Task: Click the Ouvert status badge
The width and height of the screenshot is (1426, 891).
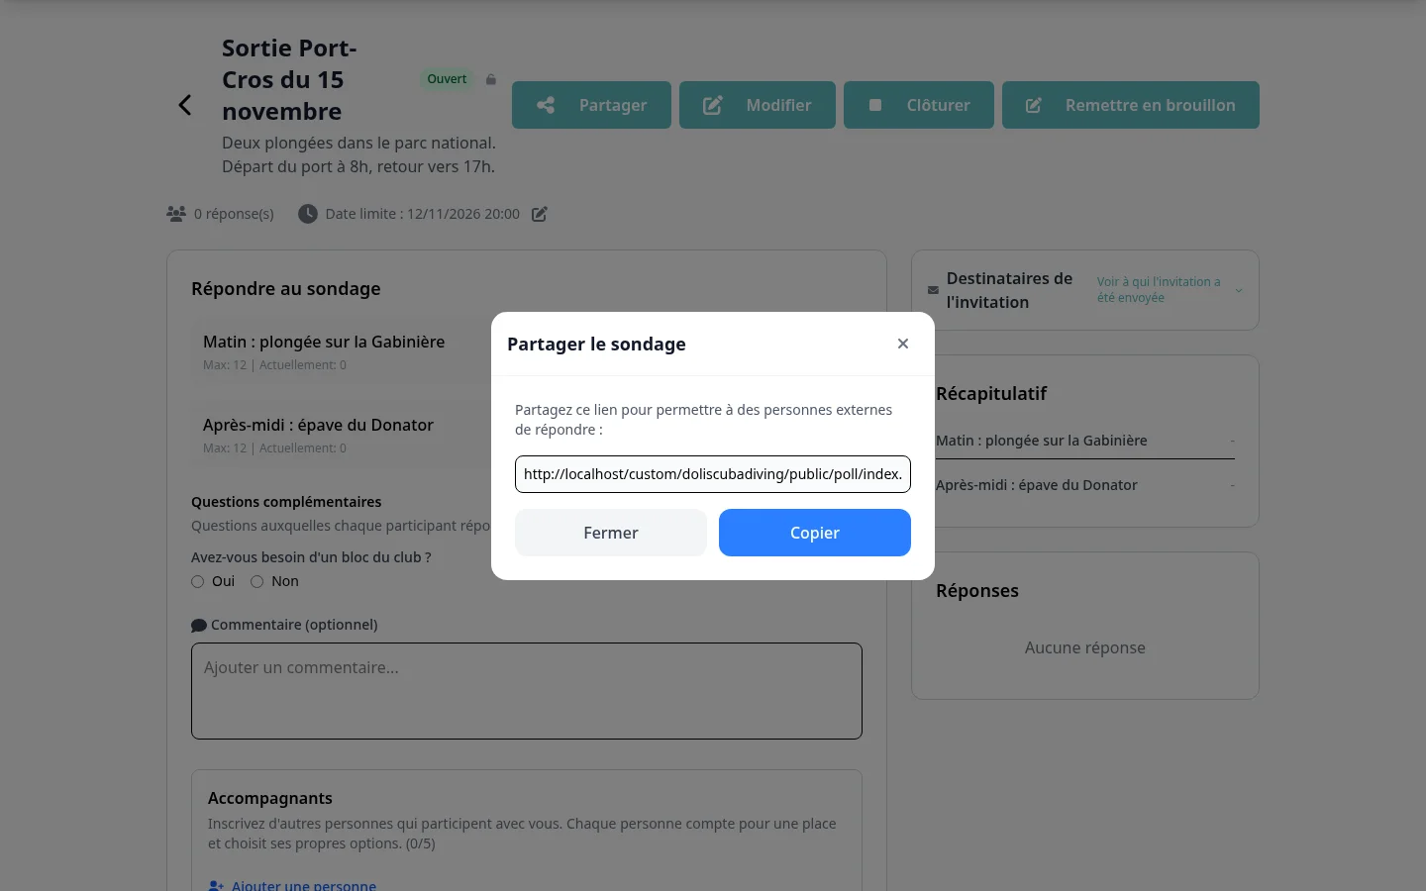Action: point(447,79)
